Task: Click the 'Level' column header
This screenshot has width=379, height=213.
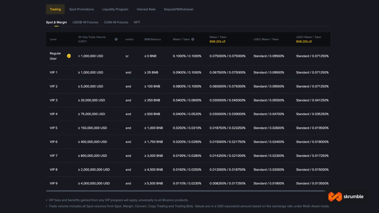Action: (x=53, y=39)
